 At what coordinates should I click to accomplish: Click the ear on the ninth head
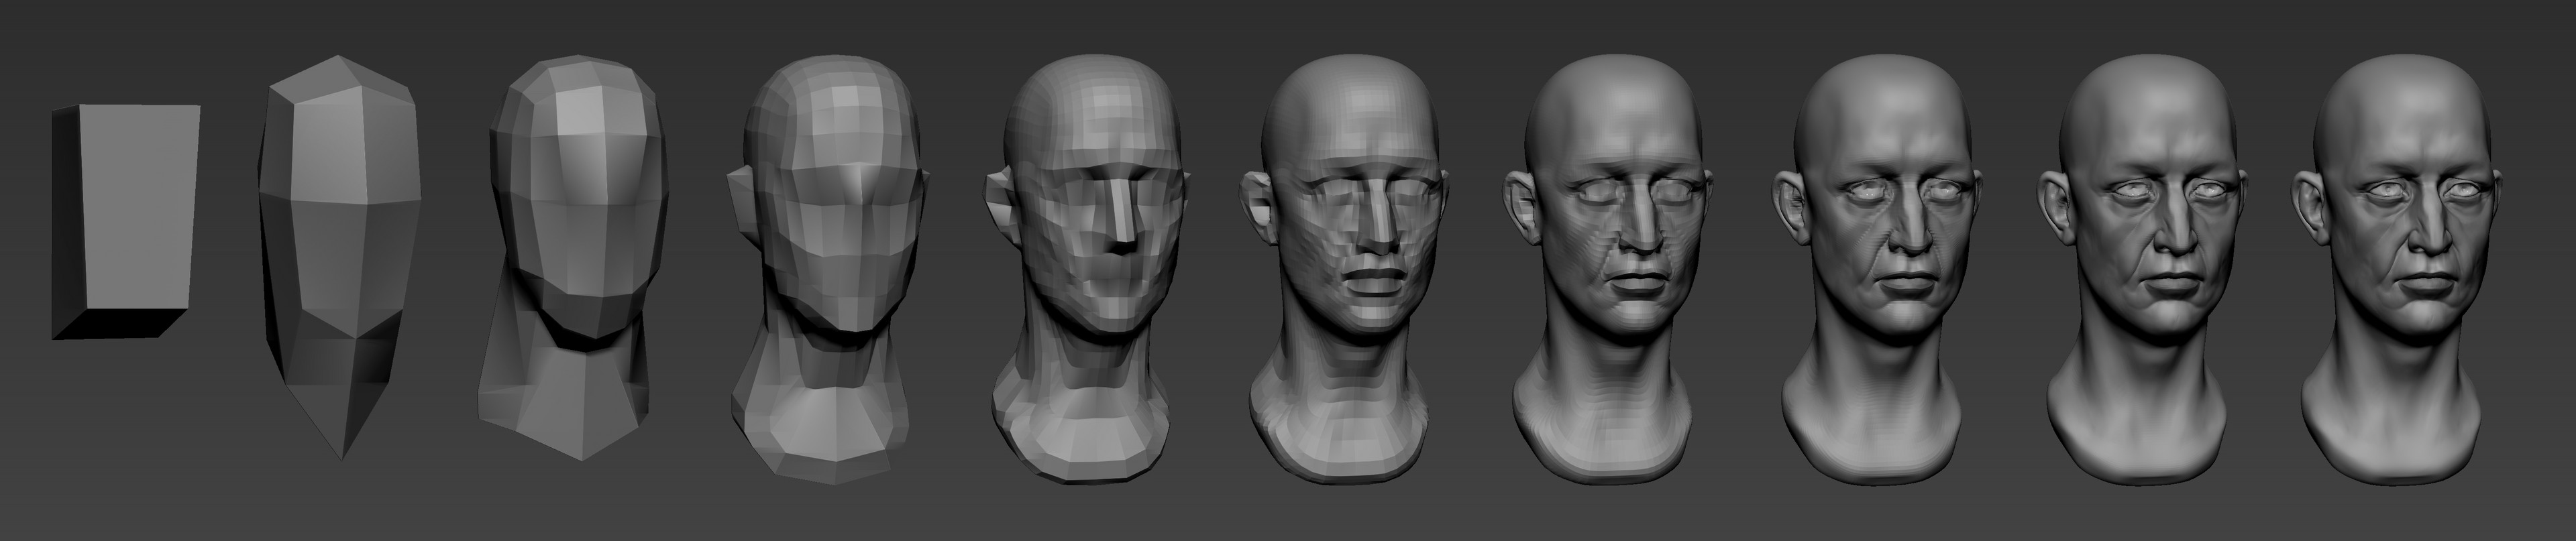click(x=2052, y=210)
